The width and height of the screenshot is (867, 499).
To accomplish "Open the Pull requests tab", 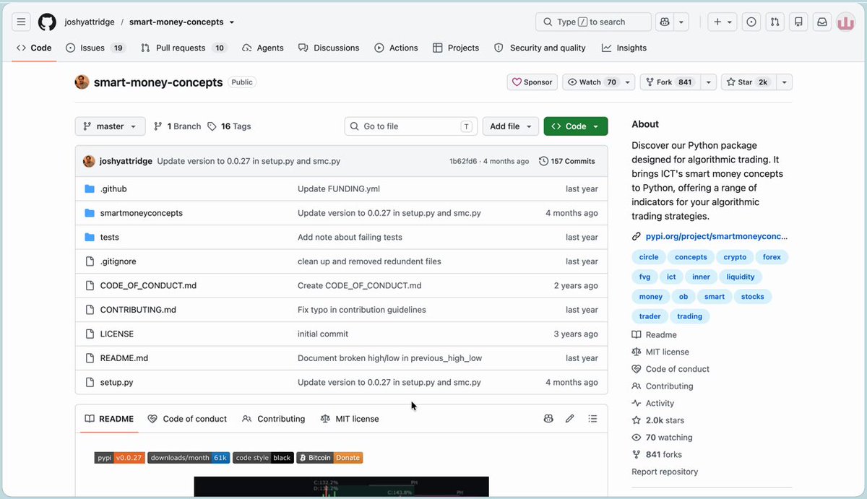I will pos(184,48).
